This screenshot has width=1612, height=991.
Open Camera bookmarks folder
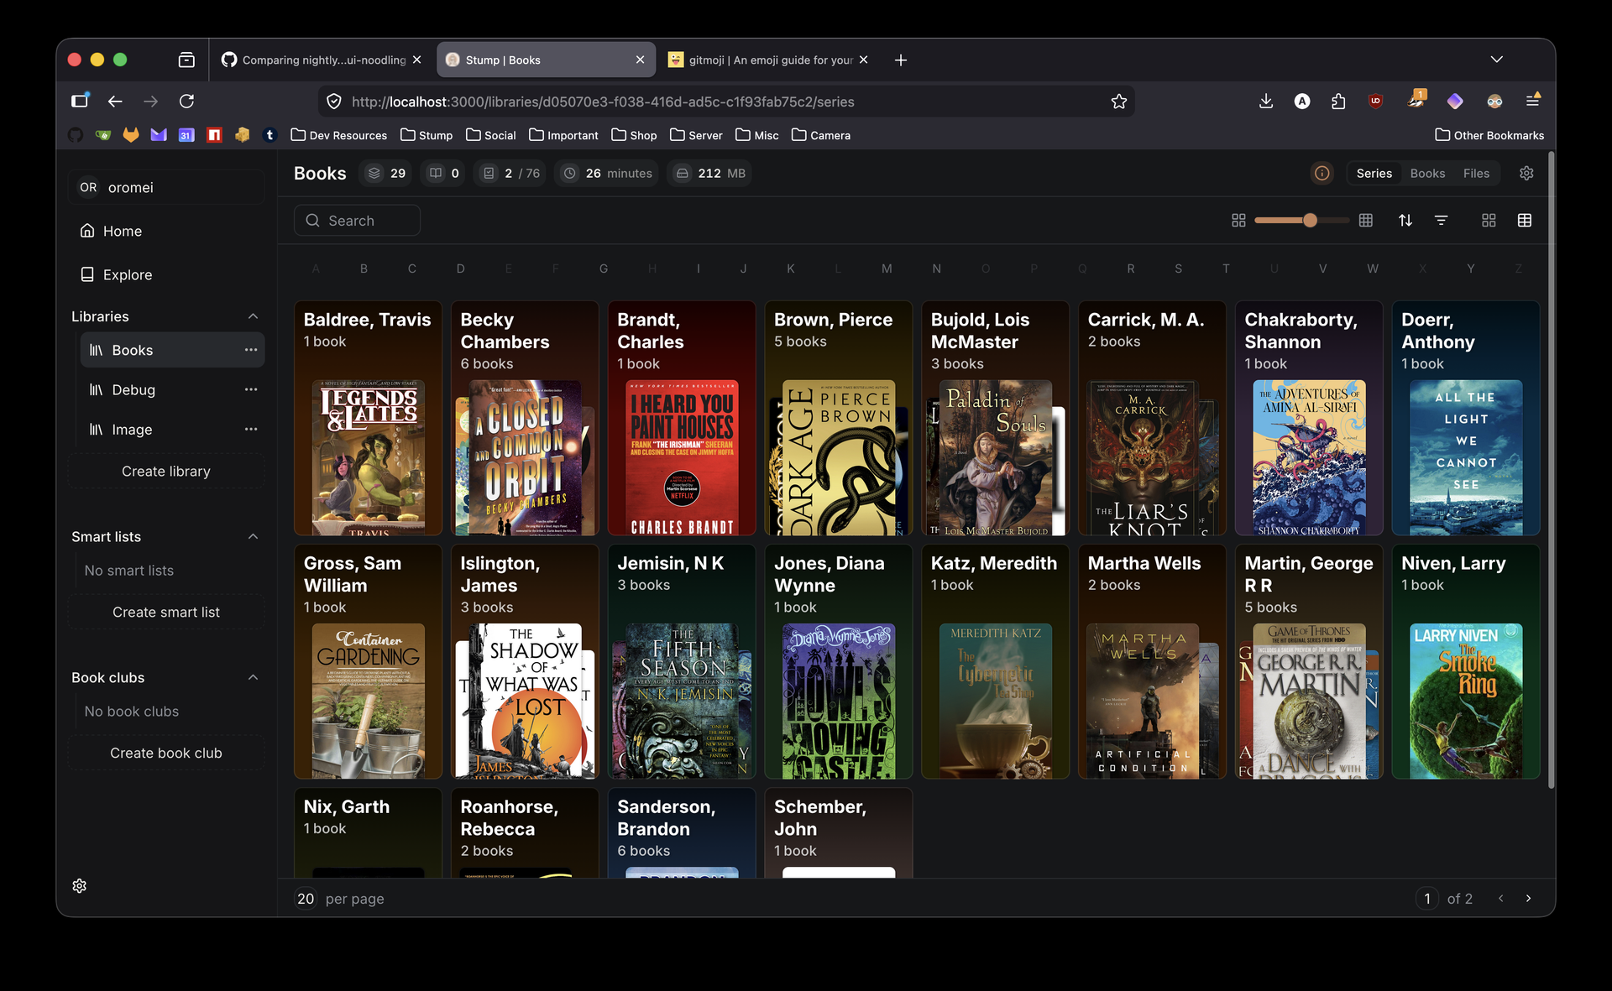pos(821,135)
